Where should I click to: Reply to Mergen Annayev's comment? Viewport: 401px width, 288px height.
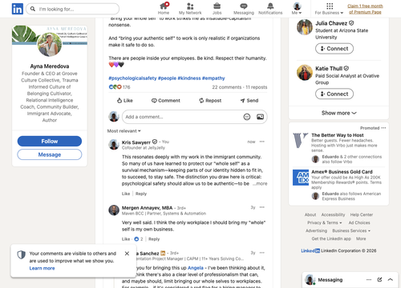pos(154,239)
